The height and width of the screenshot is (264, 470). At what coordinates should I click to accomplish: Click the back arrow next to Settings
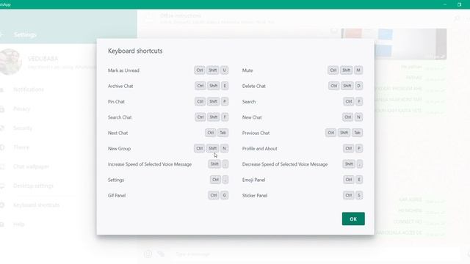1,34
